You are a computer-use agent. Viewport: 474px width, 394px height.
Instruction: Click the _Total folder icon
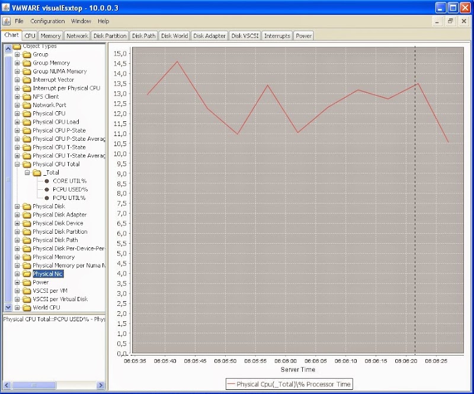37,173
